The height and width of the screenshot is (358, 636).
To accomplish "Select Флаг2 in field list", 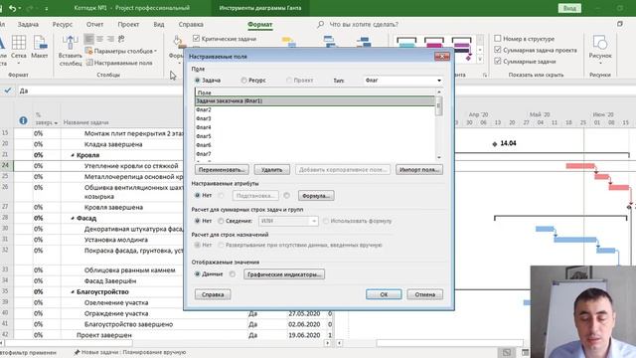I will click(315, 109).
